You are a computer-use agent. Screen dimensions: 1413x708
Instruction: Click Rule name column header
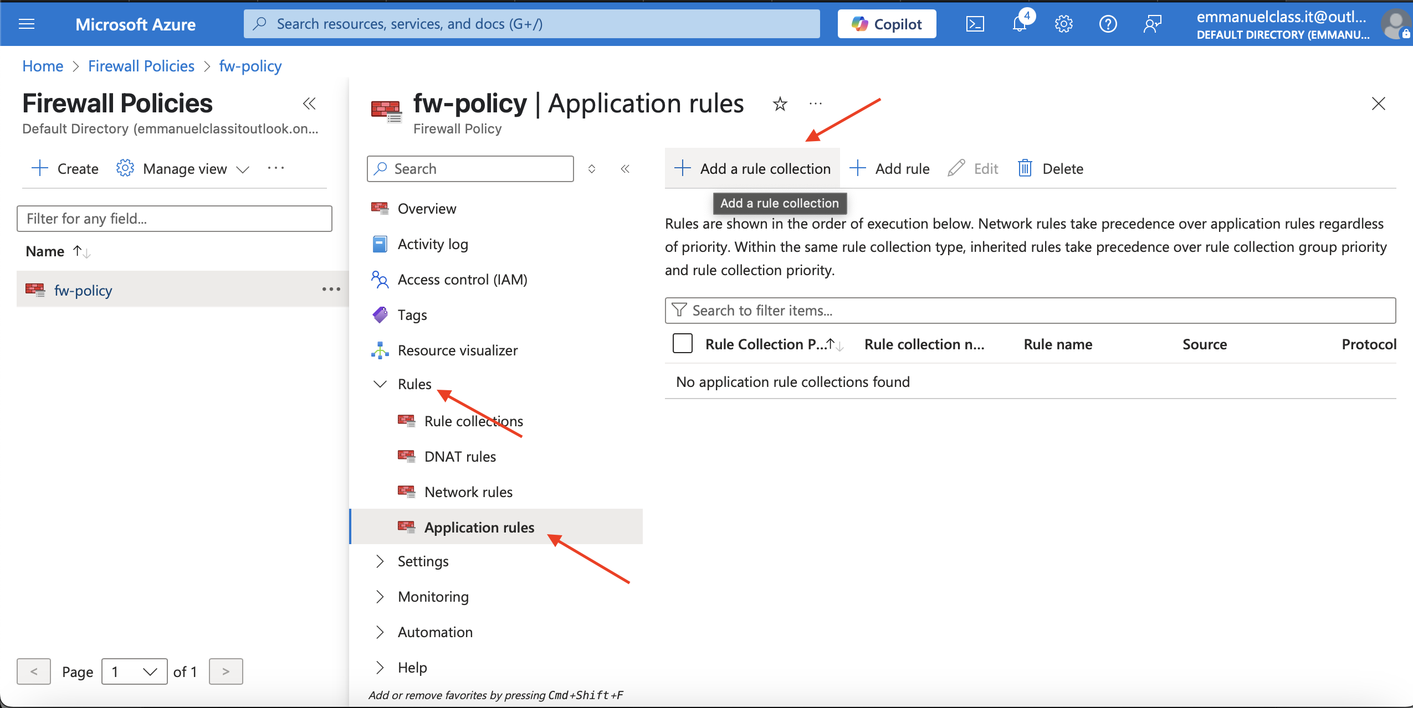tap(1058, 344)
